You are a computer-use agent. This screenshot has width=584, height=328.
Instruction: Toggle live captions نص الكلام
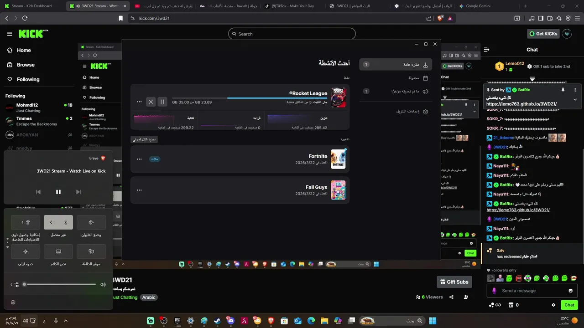(x=58, y=251)
